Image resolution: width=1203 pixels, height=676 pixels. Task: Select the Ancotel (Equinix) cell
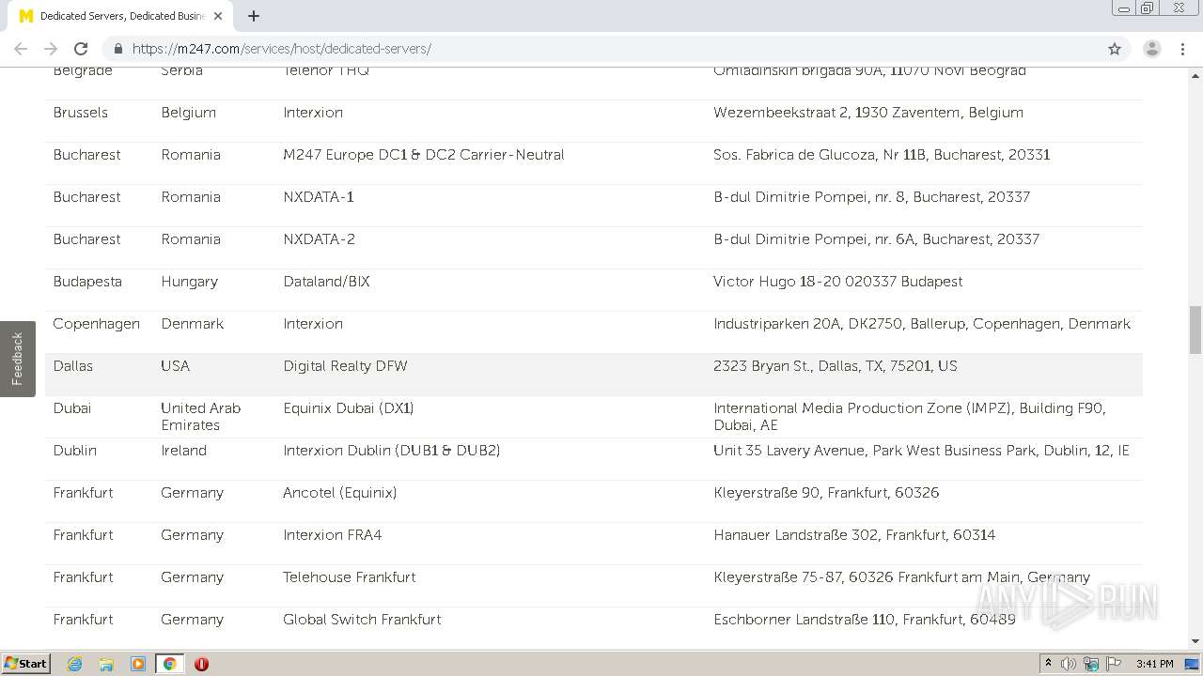coord(340,493)
